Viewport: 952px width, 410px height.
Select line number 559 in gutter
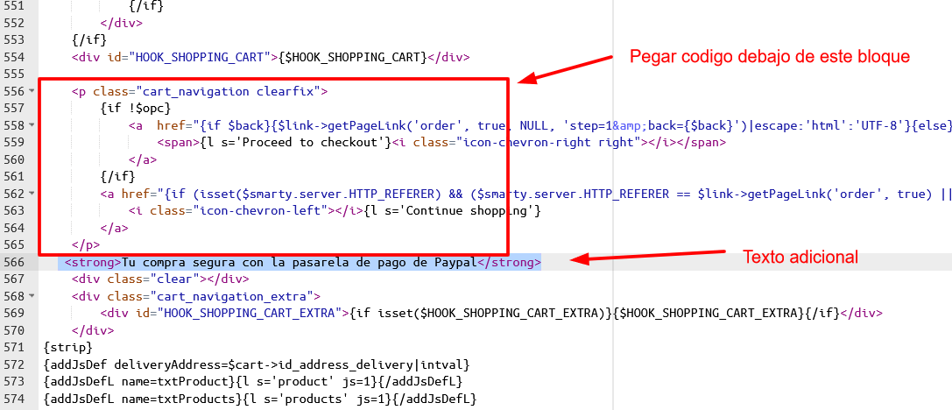pyautogui.click(x=13, y=143)
